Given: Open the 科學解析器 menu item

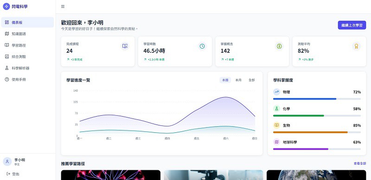Looking at the screenshot, I should pyautogui.click(x=27, y=68).
